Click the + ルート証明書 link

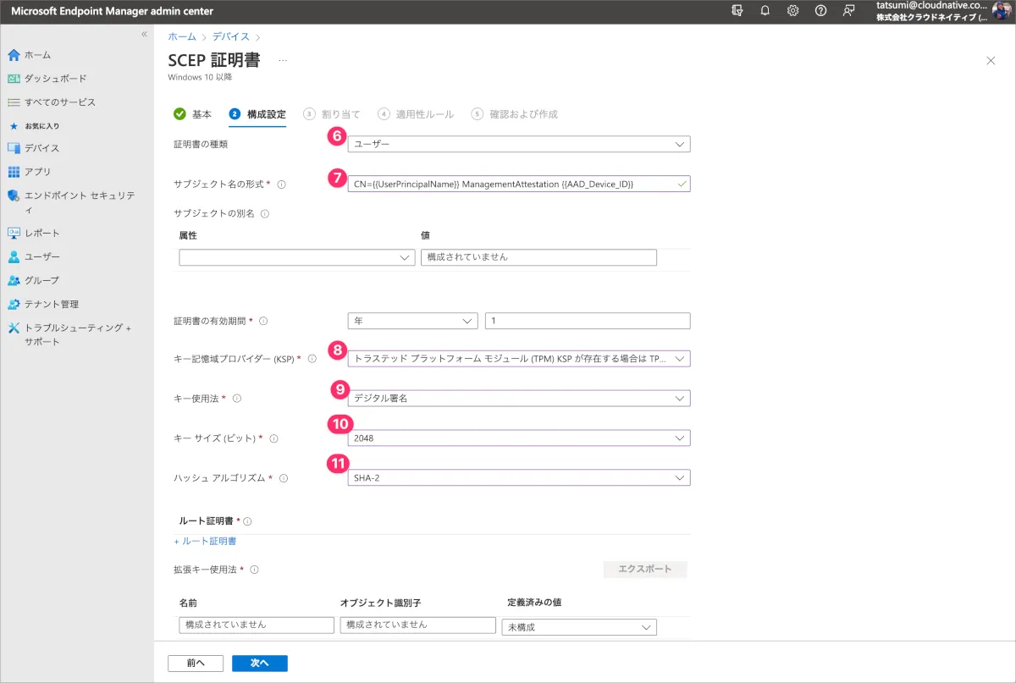[205, 541]
